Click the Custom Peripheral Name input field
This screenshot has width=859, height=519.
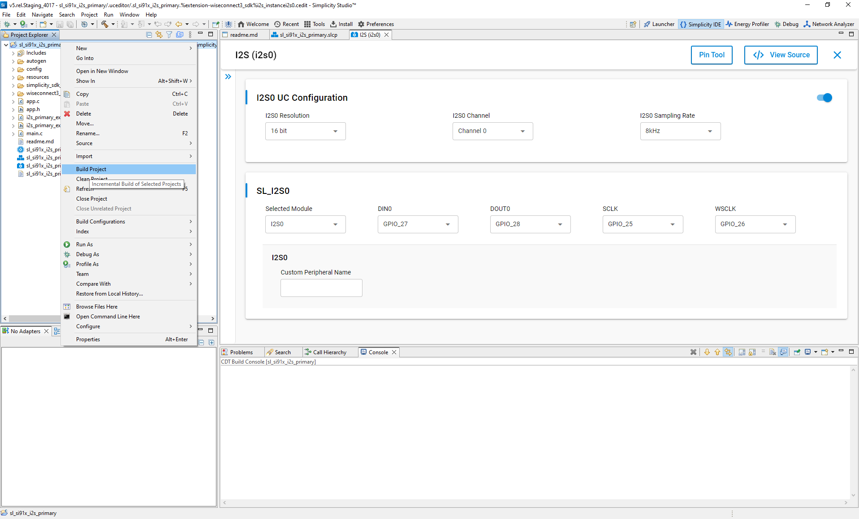click(321, 288)
